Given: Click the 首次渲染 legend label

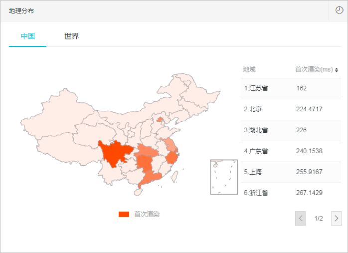Looking at the screenshot, I should pos(147,214).
